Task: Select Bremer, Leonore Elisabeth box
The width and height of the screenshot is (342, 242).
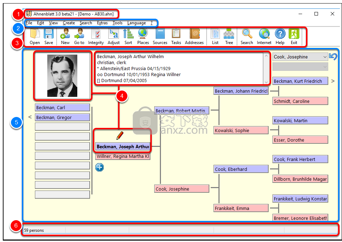Action: 300,218
